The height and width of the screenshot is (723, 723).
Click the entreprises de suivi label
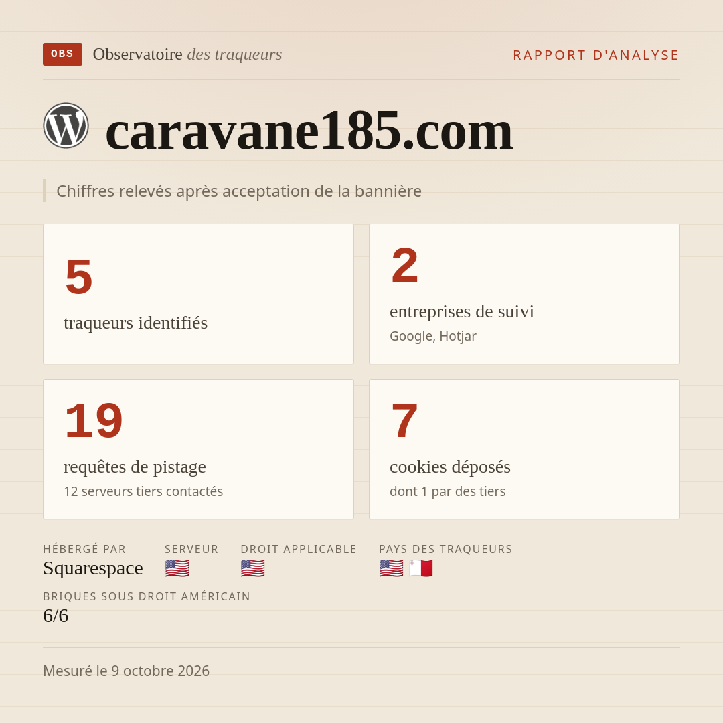point(462,311)
